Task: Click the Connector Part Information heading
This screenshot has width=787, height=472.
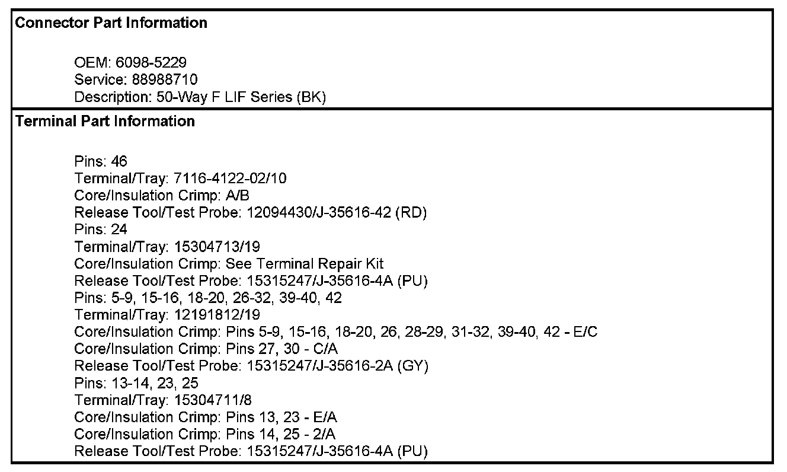Action: pos(111,23)
